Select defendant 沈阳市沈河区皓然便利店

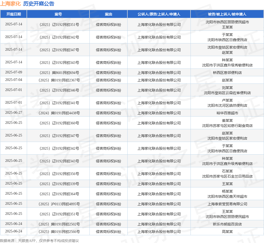tap(227, 105)
